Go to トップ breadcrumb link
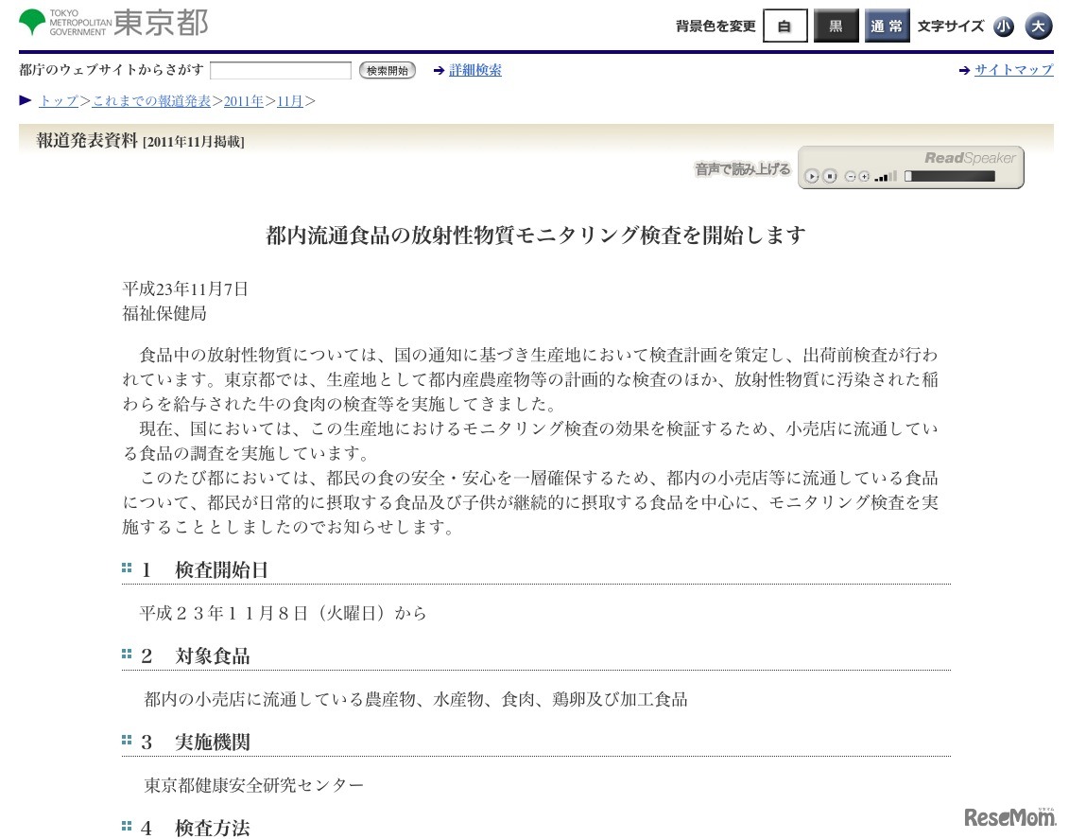 coord(59,101)
